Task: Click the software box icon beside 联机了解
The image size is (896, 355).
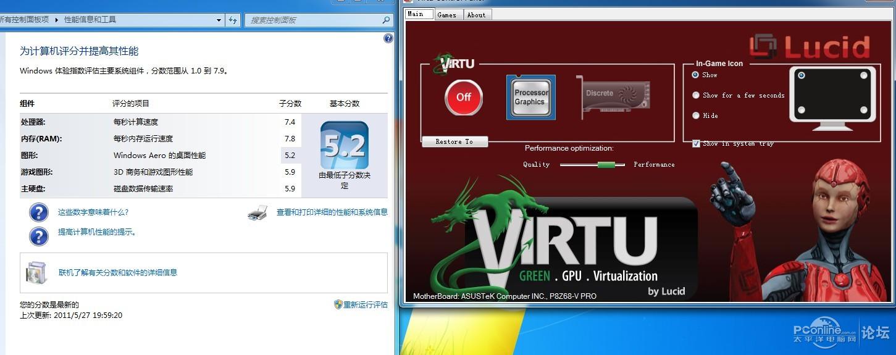Action: point(36,272)
